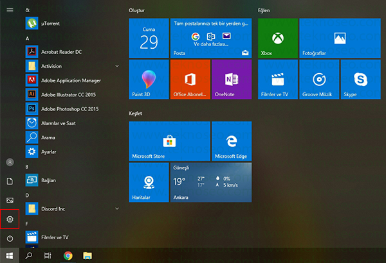386x263 pixels.
Task: Launch Adobe Illustrator CC 2015
Action: (x=72, y=94)
